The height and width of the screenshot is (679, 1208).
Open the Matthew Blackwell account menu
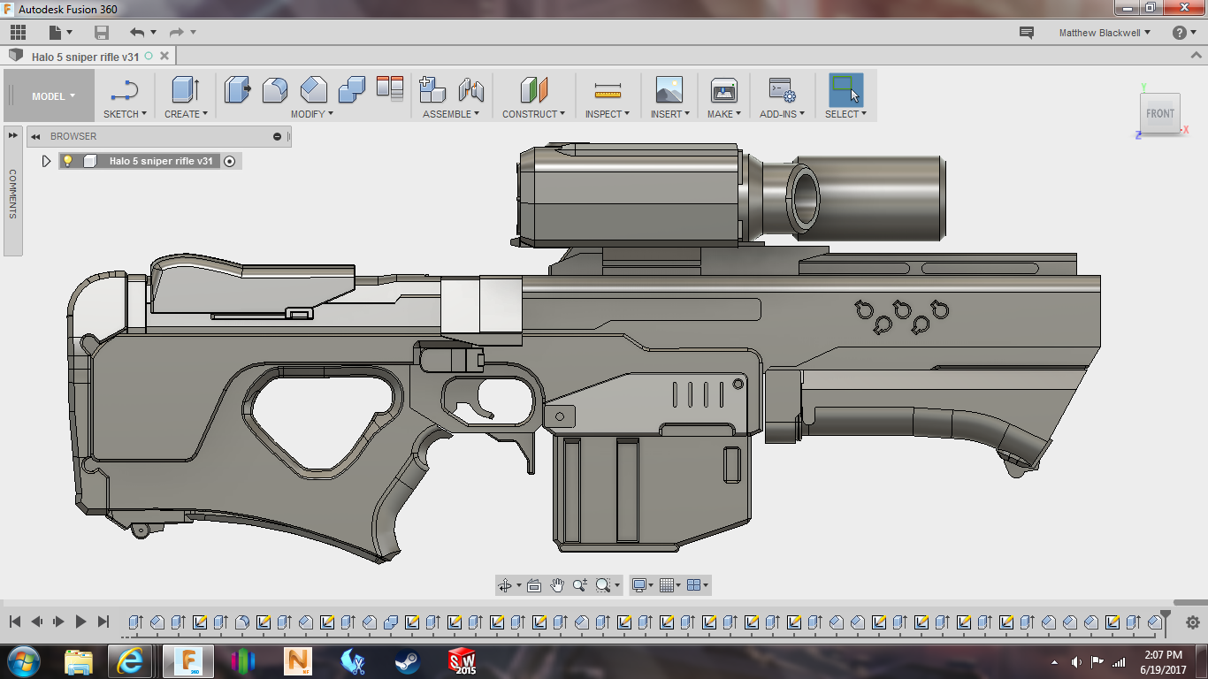pos(1105,33)
